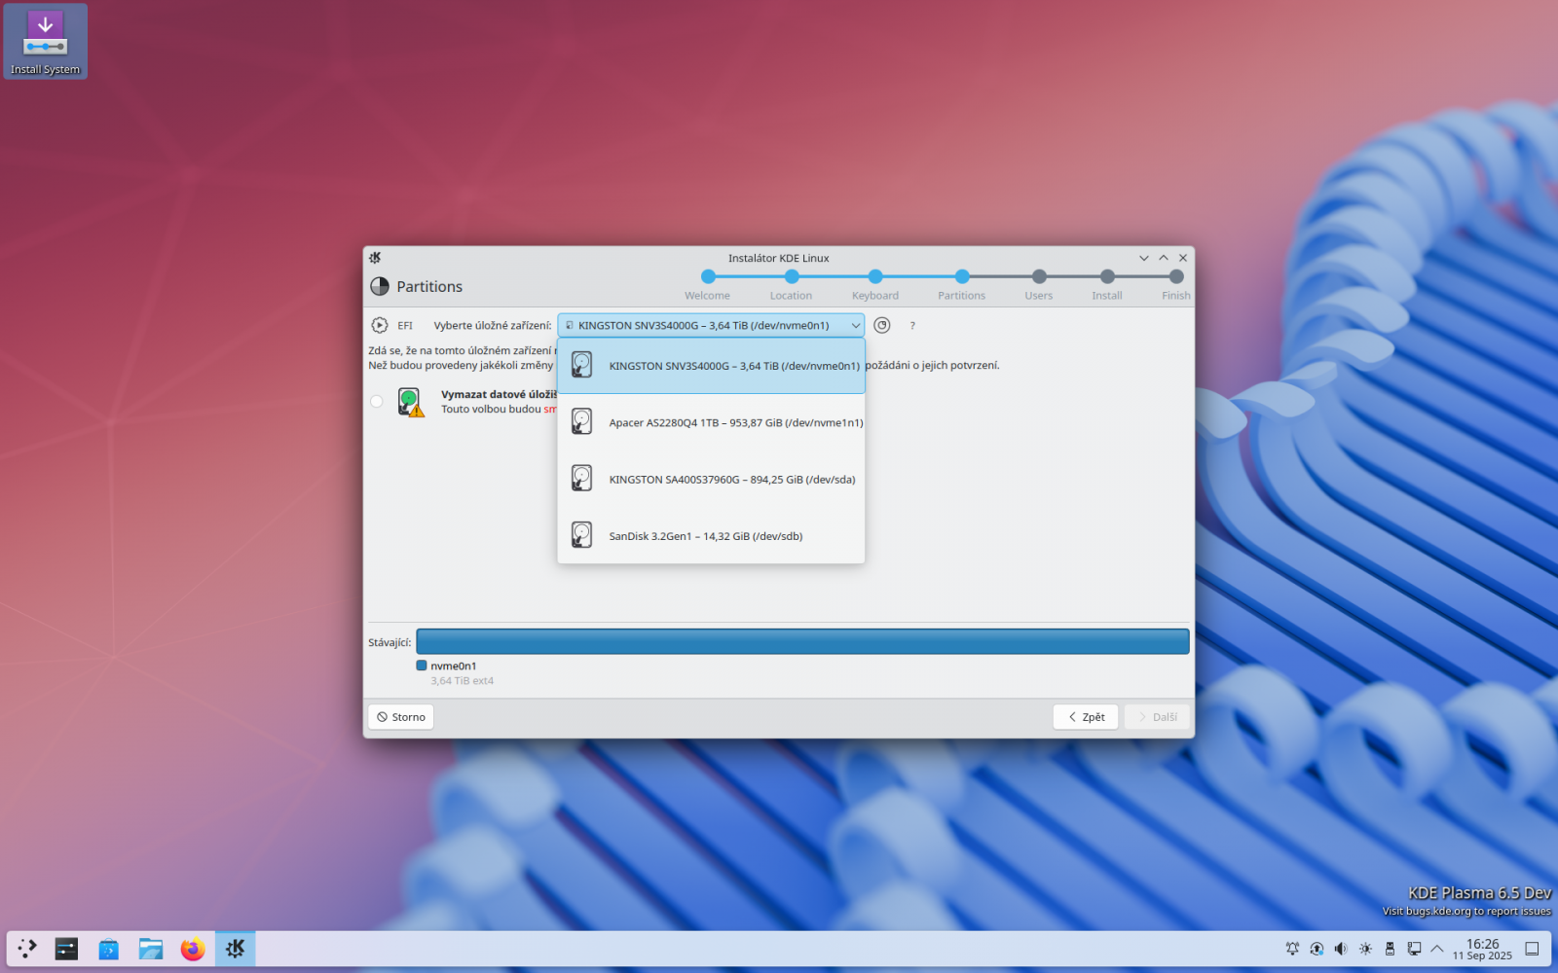Screen dimensions: 1558x973
Task: Click disk icon of Apacer AS2280Q4 entry
Action: (x=581, y=422)
